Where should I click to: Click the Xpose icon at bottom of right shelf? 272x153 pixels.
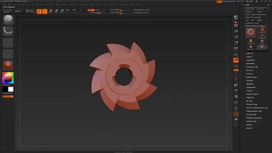tap(236, 125)
